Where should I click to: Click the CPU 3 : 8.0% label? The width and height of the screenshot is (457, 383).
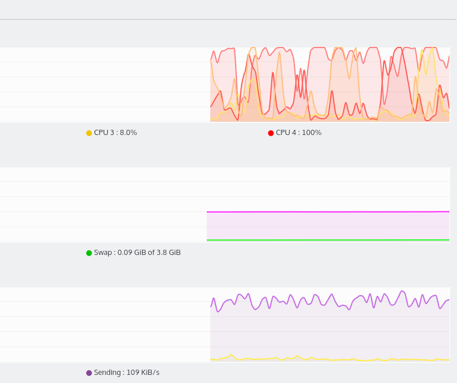point(115,133)
